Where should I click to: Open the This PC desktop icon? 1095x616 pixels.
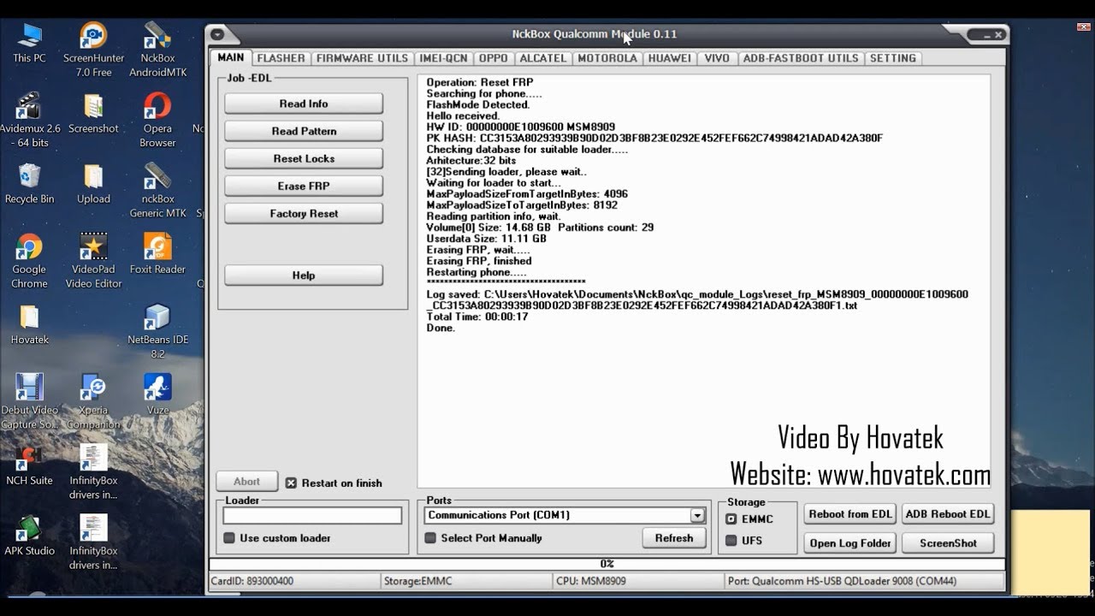point(29,43)
